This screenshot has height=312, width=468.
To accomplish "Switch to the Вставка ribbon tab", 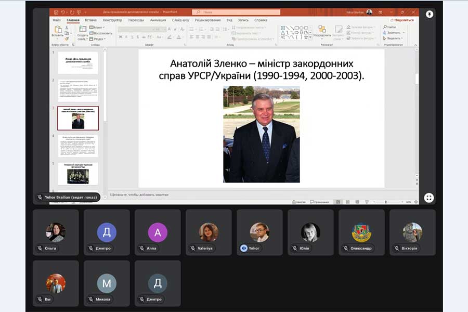I will [x=90, y=20].
